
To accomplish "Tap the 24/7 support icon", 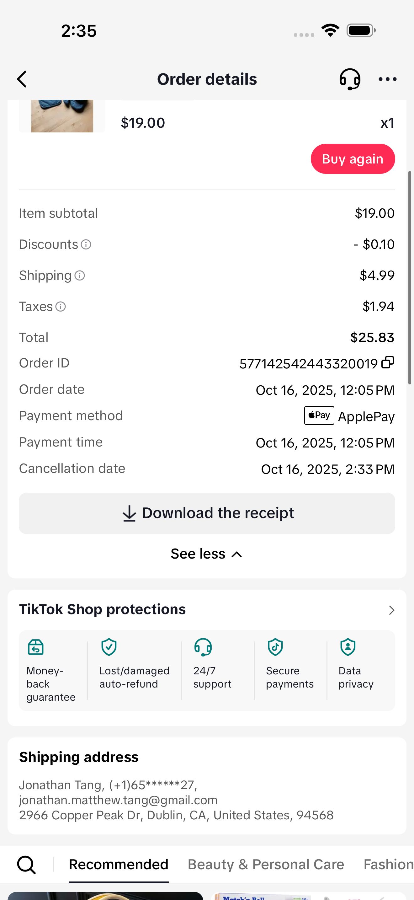I will coord(203,647).
